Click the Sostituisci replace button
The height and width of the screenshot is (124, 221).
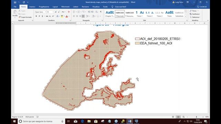(195, 14)
